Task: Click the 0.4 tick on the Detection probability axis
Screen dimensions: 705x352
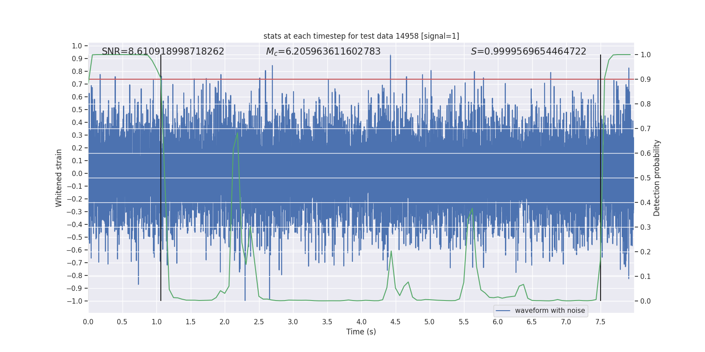Action: pyautogui.click(x=646, y=203)
